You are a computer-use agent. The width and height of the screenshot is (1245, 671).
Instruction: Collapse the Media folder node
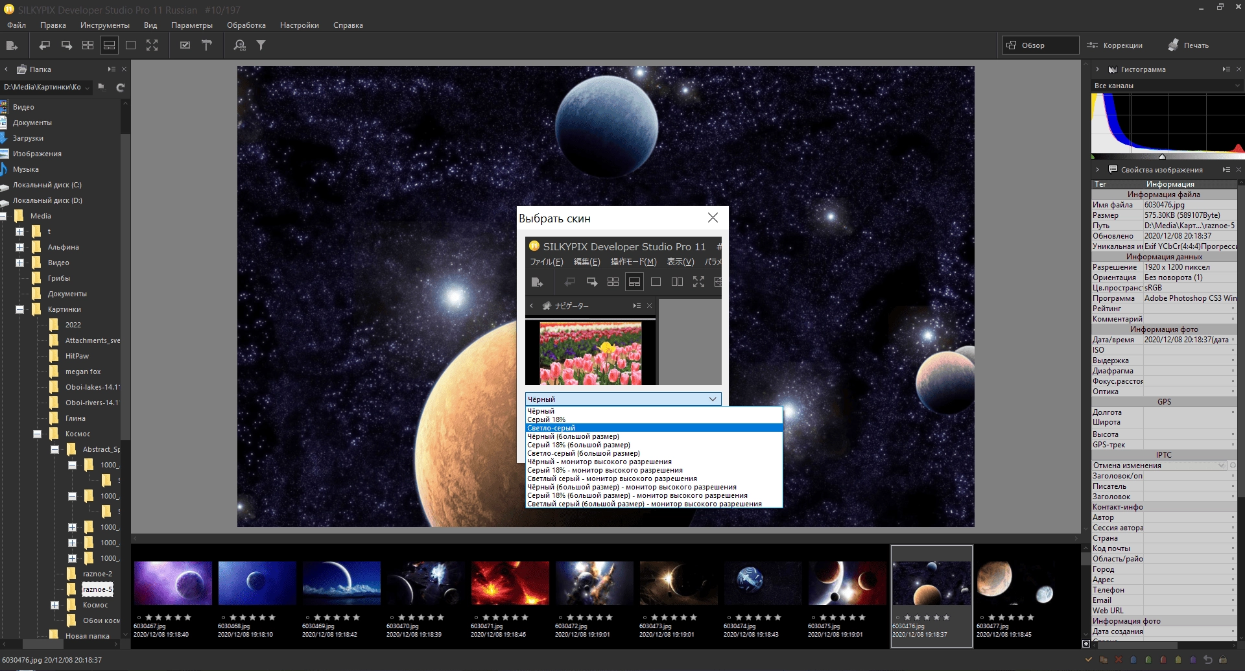[3, 216]
